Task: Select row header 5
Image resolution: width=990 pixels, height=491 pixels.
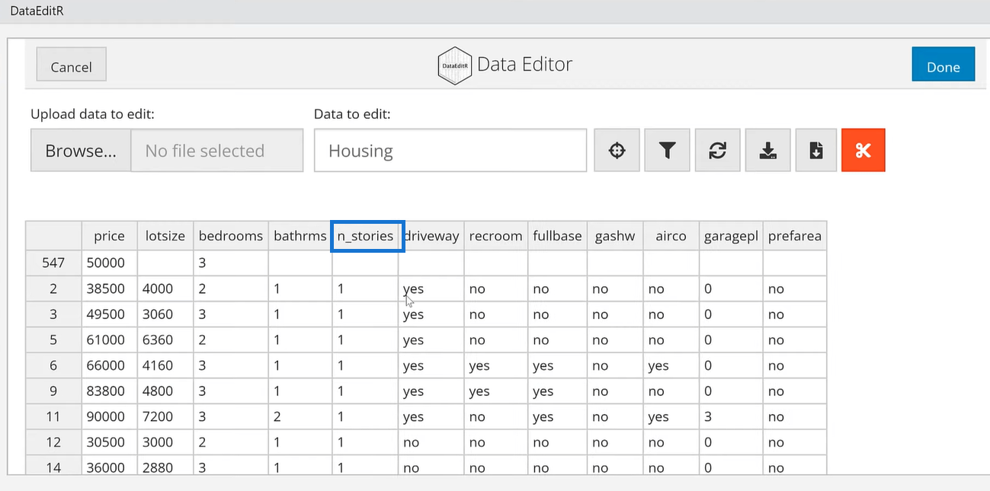Action: pyautogui.click(x=53, y=340)
